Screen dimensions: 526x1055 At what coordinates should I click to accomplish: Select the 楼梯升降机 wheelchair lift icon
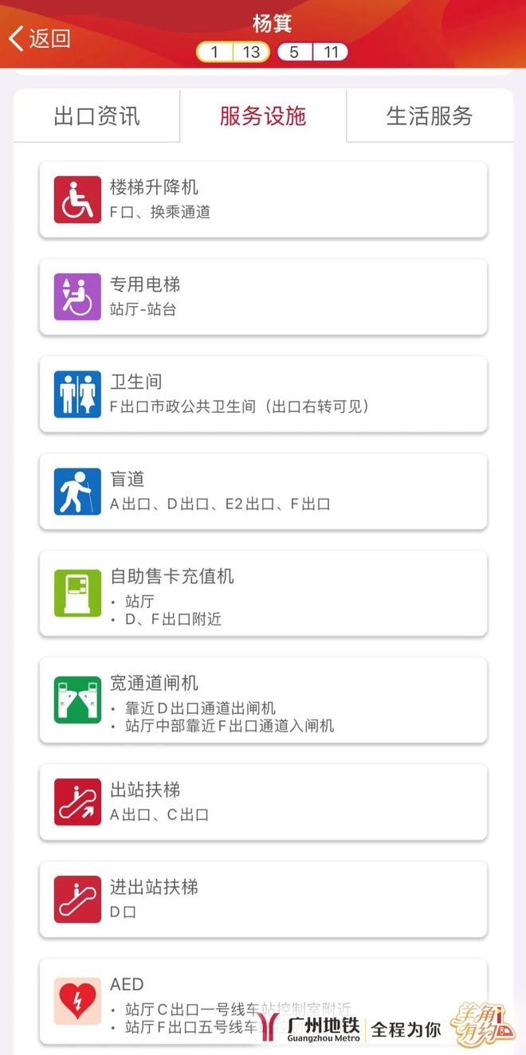point(76,198)
